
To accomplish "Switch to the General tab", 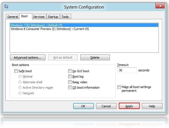I will coord(13,17).
